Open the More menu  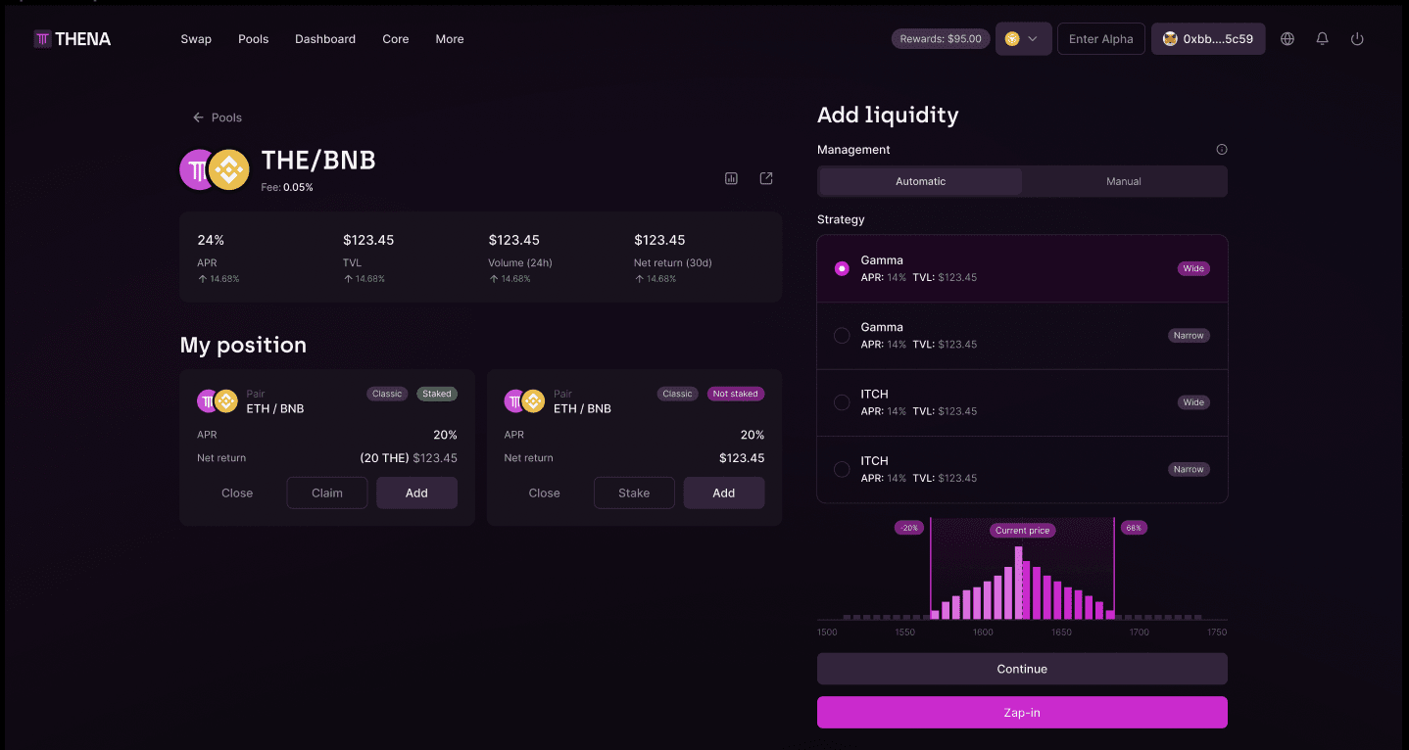450,39
